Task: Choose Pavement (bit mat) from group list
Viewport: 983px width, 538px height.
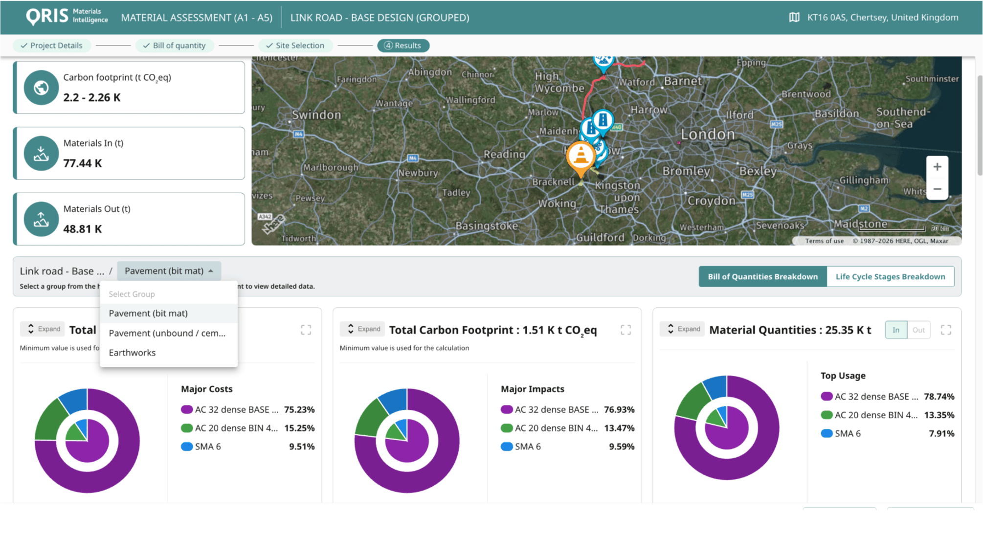Action: 169,313
